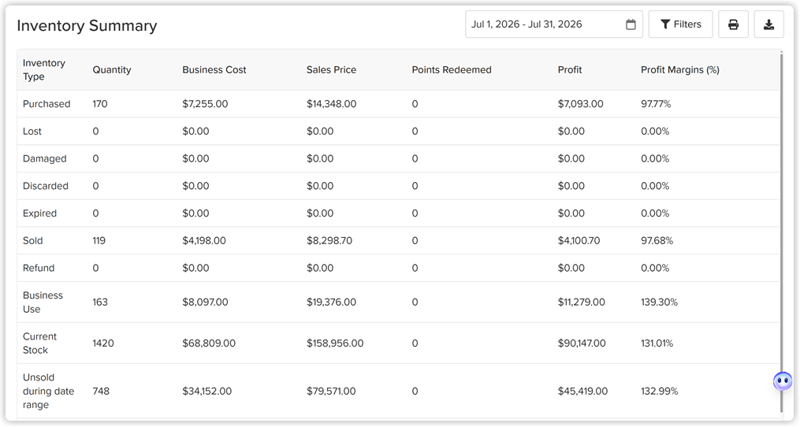Select the Discarded row label
The image size is (800, 427).
point(46,186)
